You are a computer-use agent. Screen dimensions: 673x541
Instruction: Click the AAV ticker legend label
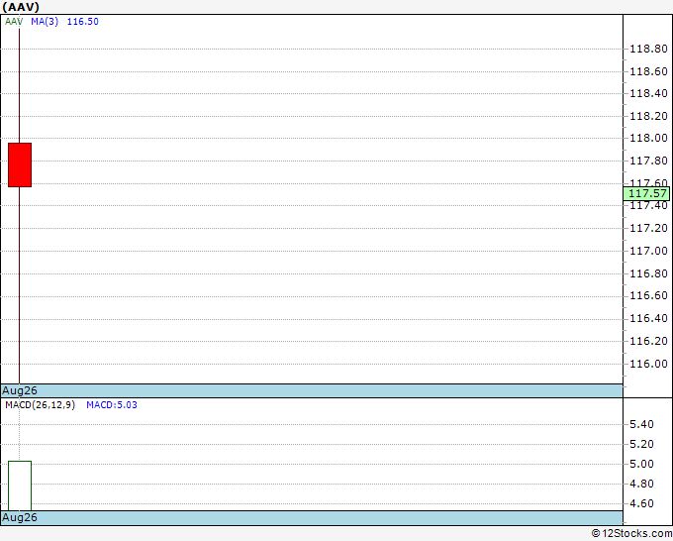[14, 22]
